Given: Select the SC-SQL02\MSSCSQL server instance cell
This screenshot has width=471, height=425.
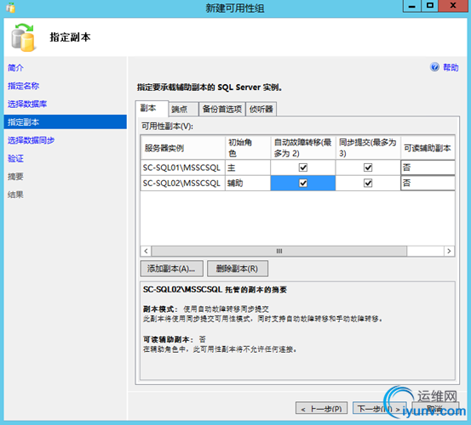Looking at the screenshot, I should point(182,183).
